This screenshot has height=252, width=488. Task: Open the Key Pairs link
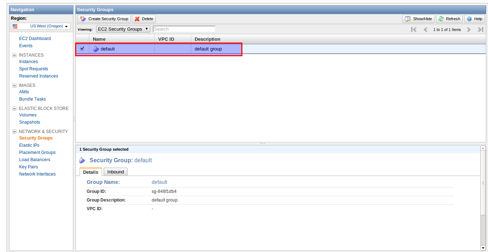(29, 167)
